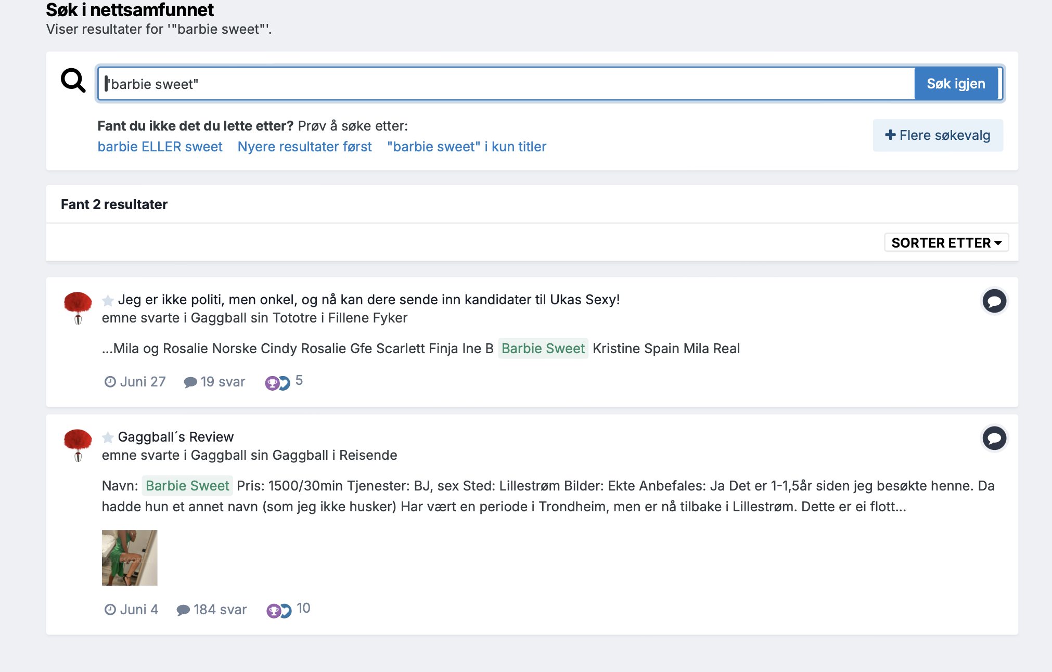Click the "barbie sweet" search input field
The image size is (1052, 672).
(x=506, y=84)
